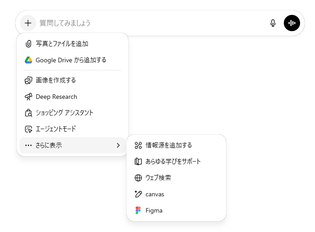Start voice mode with the black waveform button
The image size is (315, 232).
pyautogui.click(x=292, y=23)
